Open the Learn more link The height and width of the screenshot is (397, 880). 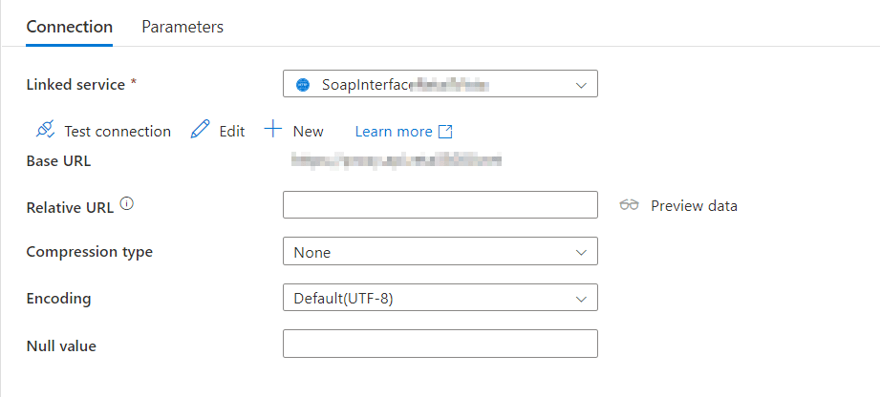coord(393,132)
